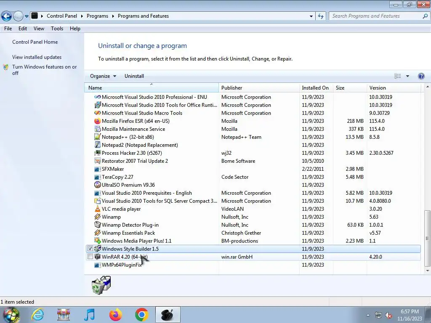Open the Start menu orb
This screenshot has width=431, height=323.
[x=11, y=315]
